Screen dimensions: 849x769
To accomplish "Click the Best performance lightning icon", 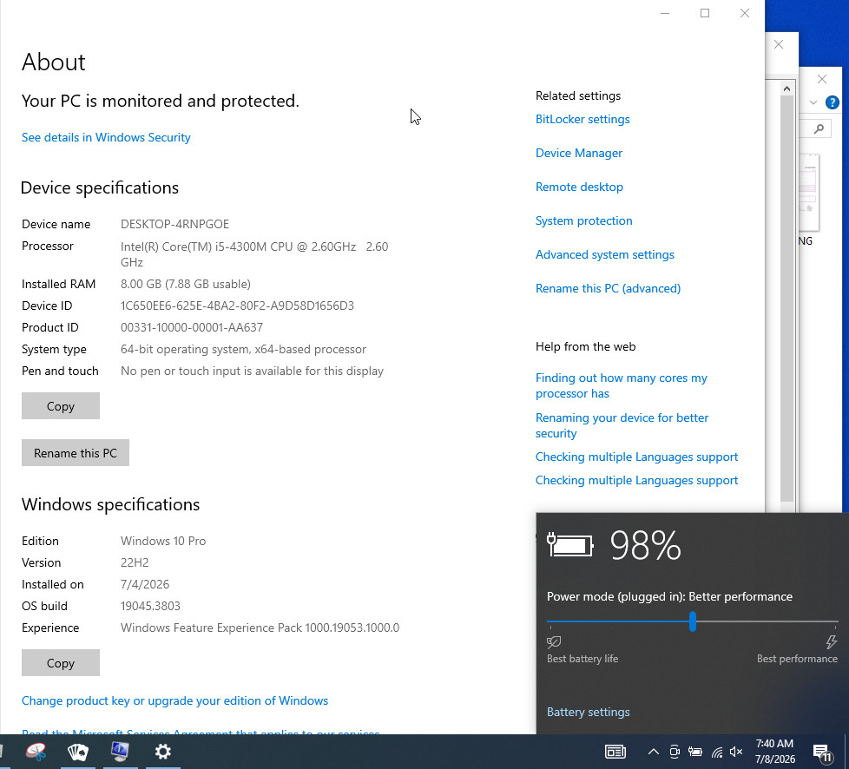I will point(831,642).
